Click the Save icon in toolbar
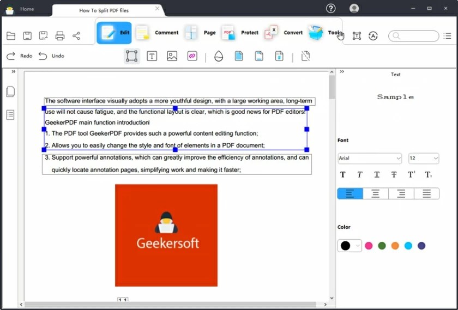 (27, 36)
